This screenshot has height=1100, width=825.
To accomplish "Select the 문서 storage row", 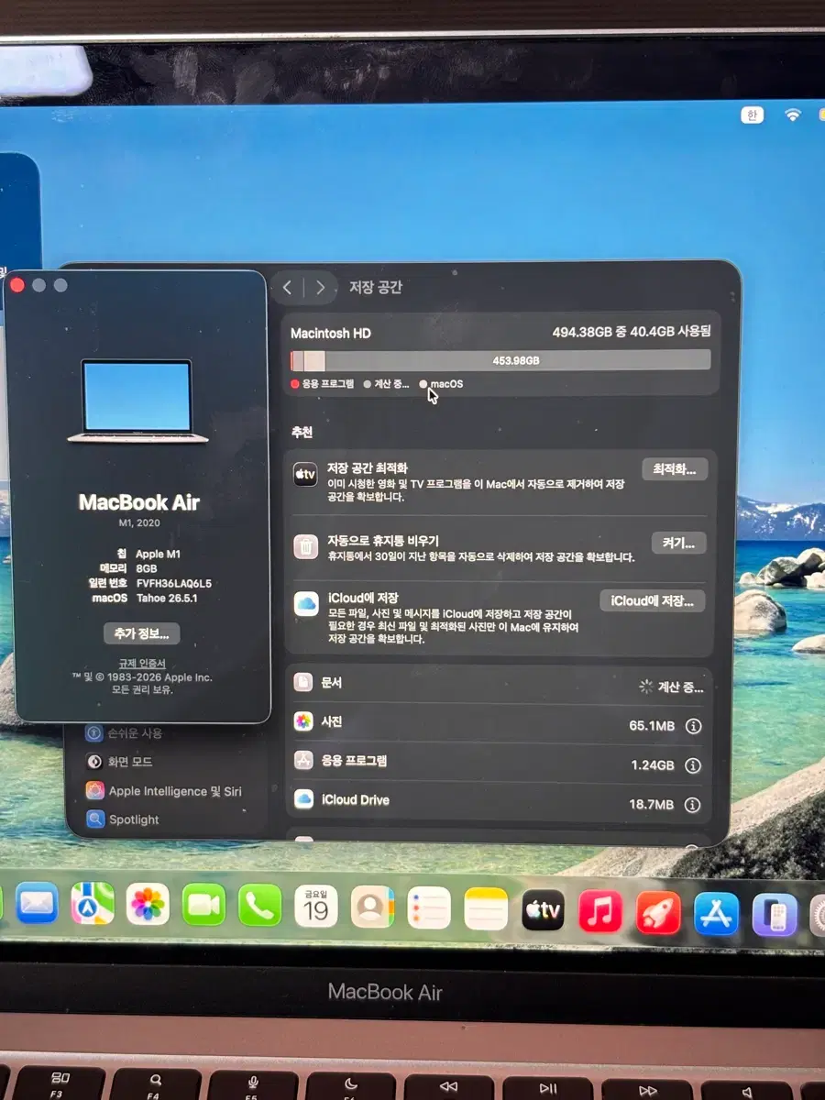I will click(500, 685).
